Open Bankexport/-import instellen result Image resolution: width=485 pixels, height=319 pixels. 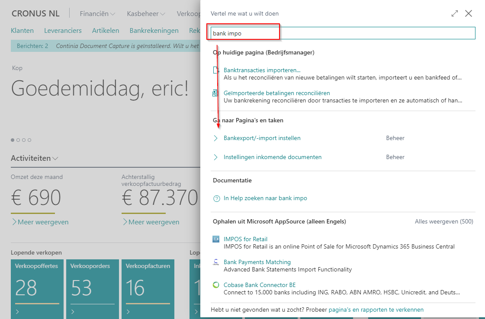pyautogui.click(x=262, y=138)
